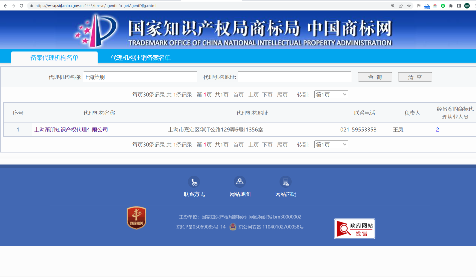Open the bottom 转到 page dropdown
The height and width of the screenshot is (277, 476).
point(331,144)
